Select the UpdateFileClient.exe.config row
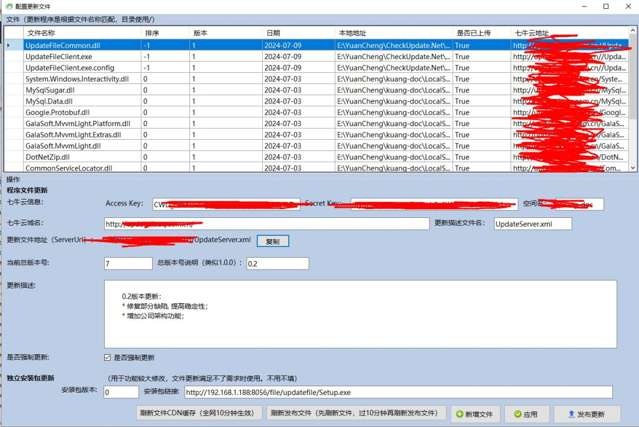 pos(316,68)
